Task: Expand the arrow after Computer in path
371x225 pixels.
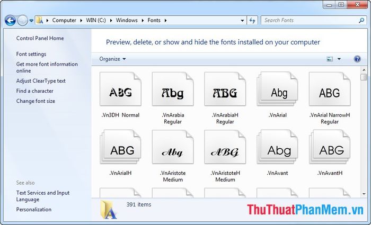Action: [81, 21]
